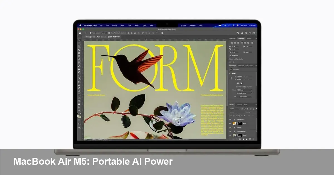
Task: Click the Share icon in the top bar
Action: click(237, 33)
